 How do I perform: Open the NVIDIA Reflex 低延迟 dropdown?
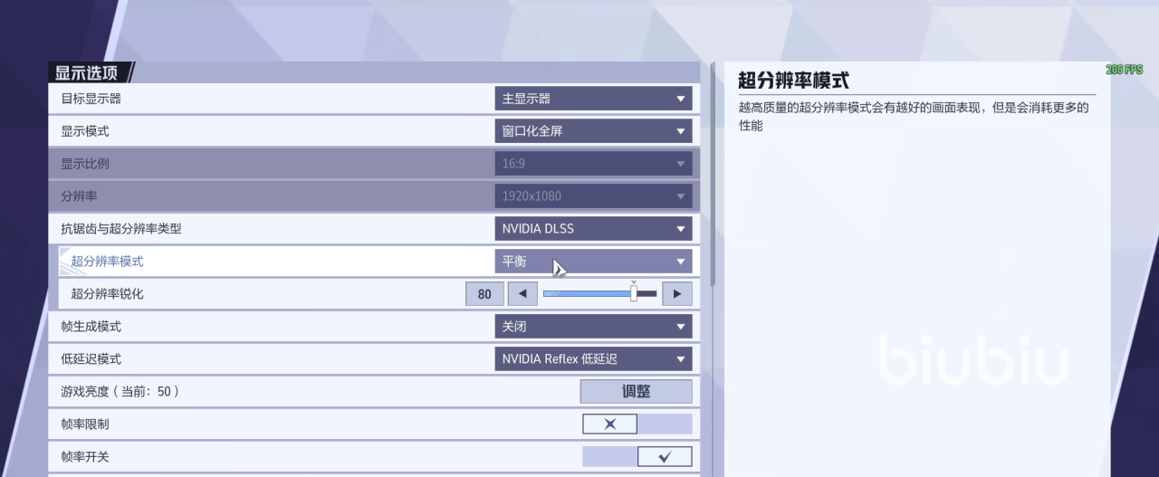pyautogui.click(x=593, y=359)
